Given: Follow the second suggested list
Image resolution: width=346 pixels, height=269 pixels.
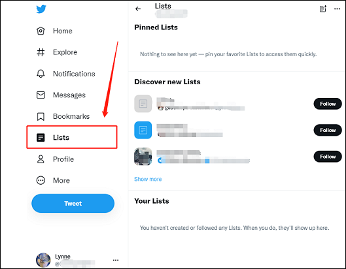Looking at the screenshot, I should (x=328, y=130).
